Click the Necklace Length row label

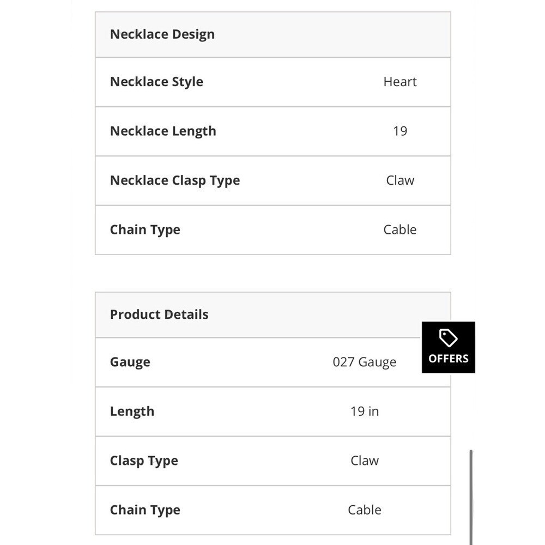coord(163,131)
